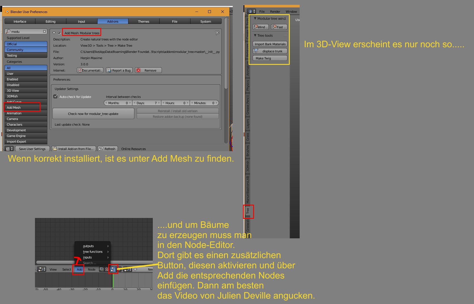Viewport: 474px width, 304px height.
Task: Open the File menu in Info header
Action: 262,11
